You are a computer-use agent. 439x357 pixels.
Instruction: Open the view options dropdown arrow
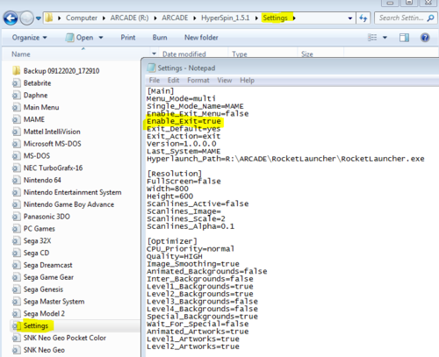[385, 38]
